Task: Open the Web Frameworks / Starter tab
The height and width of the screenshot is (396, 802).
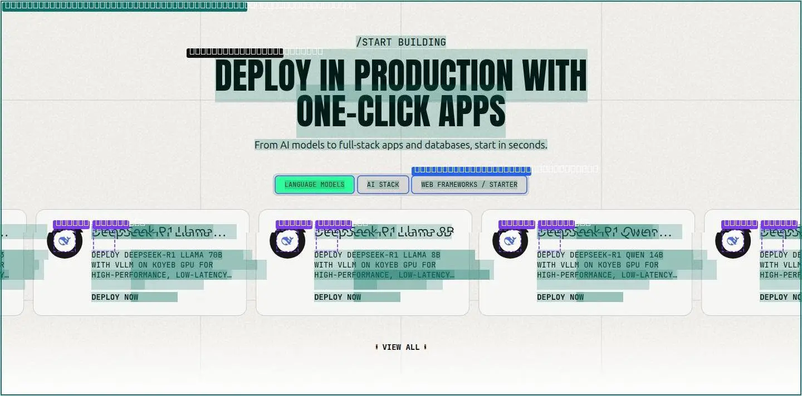Action: pos(469,185)
